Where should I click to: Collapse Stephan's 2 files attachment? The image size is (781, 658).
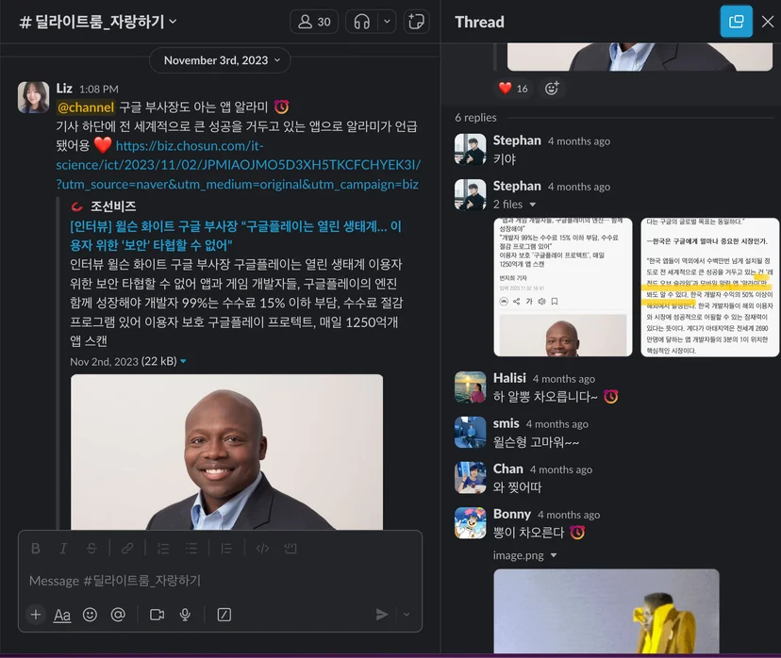coord(533,205)
